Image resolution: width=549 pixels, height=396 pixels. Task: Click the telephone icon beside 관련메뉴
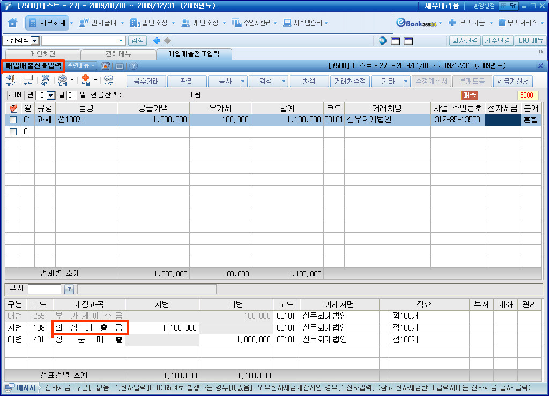coord(106,65)
